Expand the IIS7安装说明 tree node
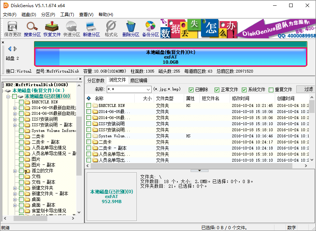Image resolution: width=316 pixels, height=231 pixels. tap(15, 119)
